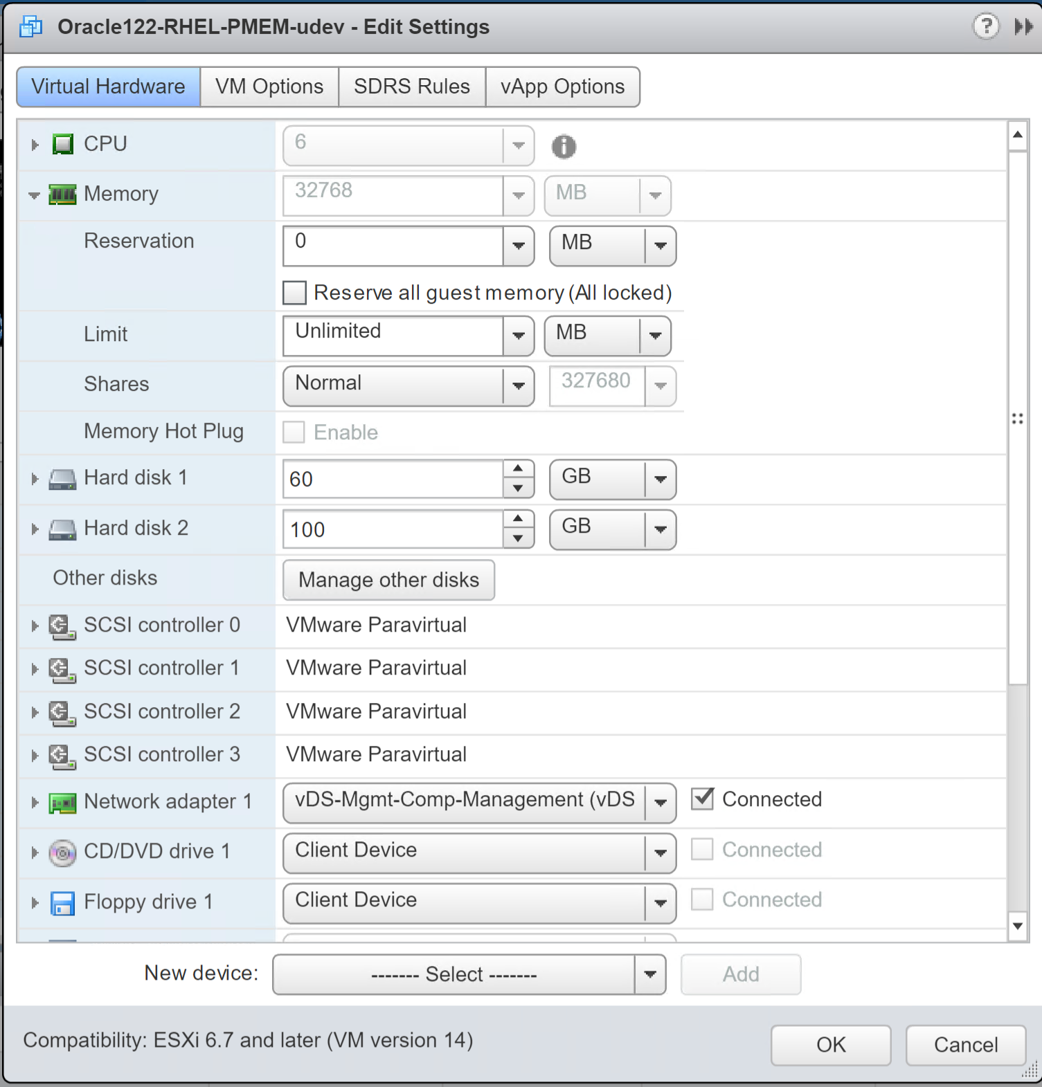The width and height of the screenshot is (1042, 1087).
Task: Expand Hard disk 2 details
Action: point(35,529)
